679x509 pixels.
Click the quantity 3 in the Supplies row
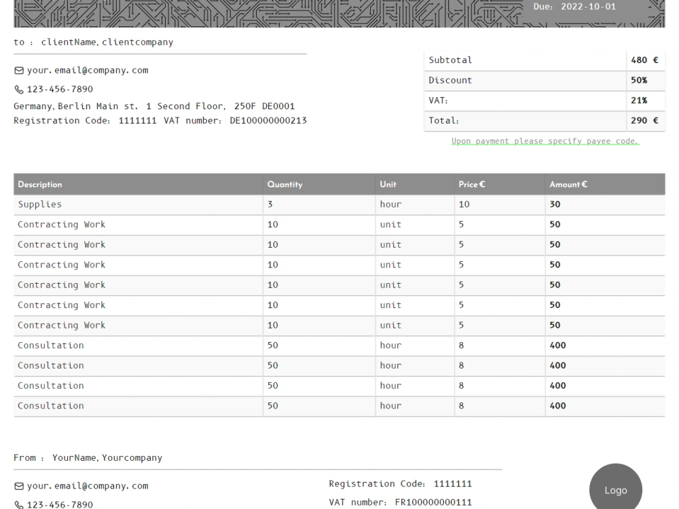pyautogui.click(x=270, y=204)
